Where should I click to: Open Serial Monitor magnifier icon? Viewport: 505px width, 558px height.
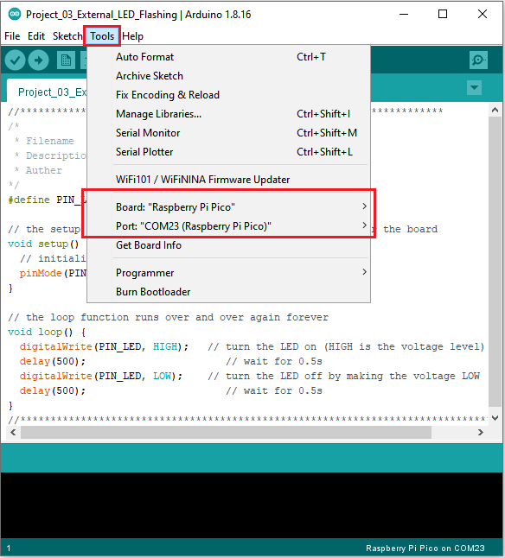coord(478,60)
